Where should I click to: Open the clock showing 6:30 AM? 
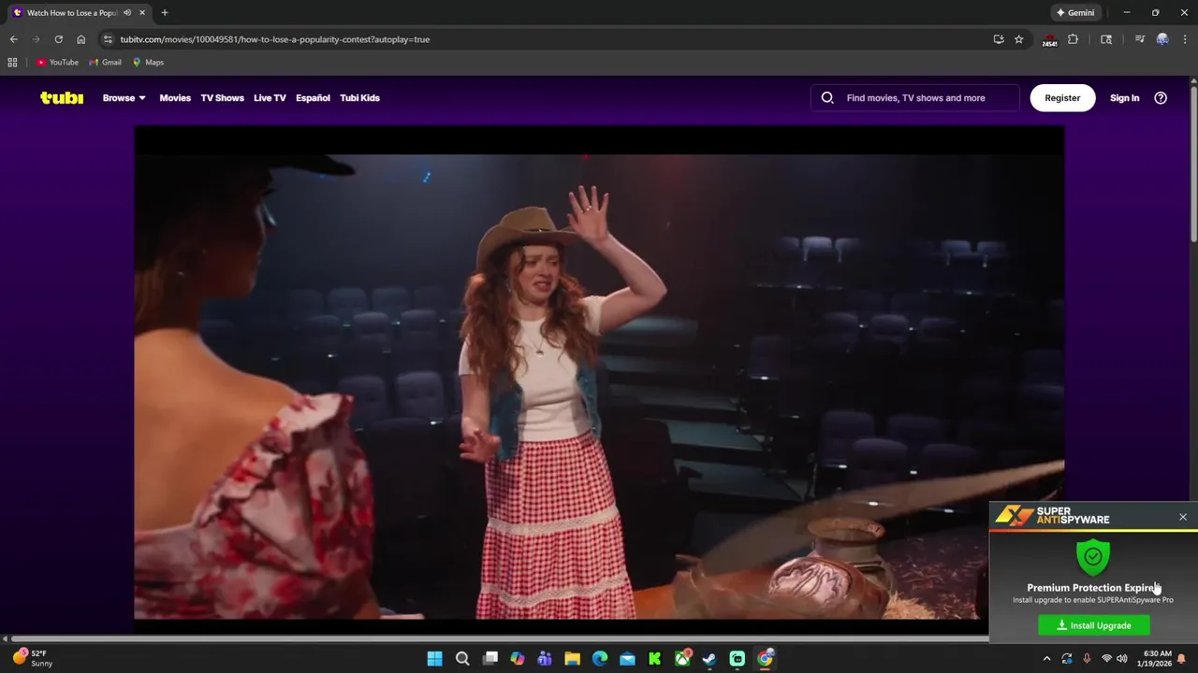point(1157,659)
